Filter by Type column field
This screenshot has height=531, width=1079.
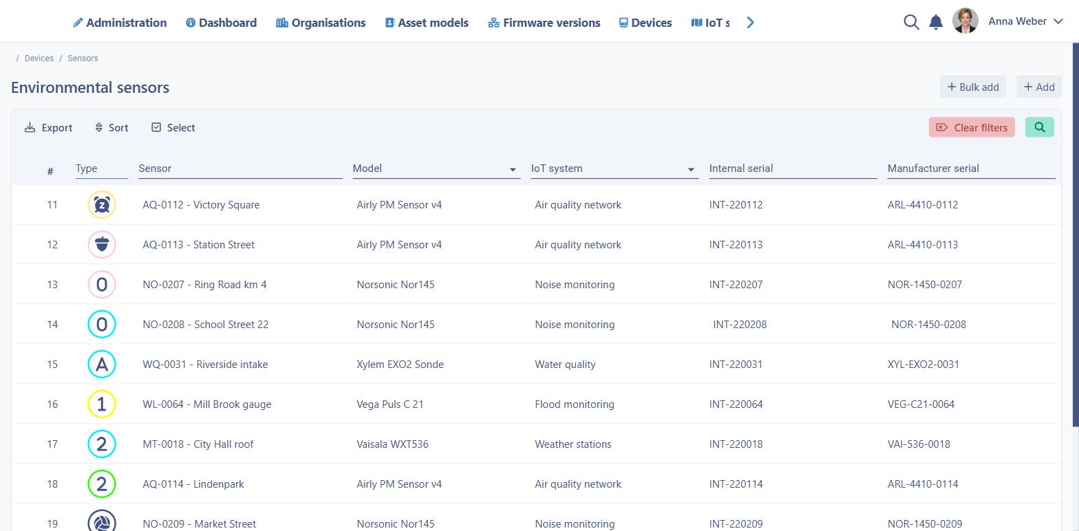click(x=102, y=169)
